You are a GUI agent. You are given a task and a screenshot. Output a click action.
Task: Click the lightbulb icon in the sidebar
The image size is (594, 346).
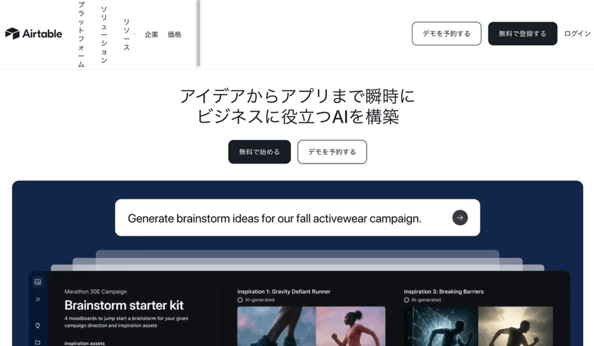pyautogui.click(x=38, y=325)
